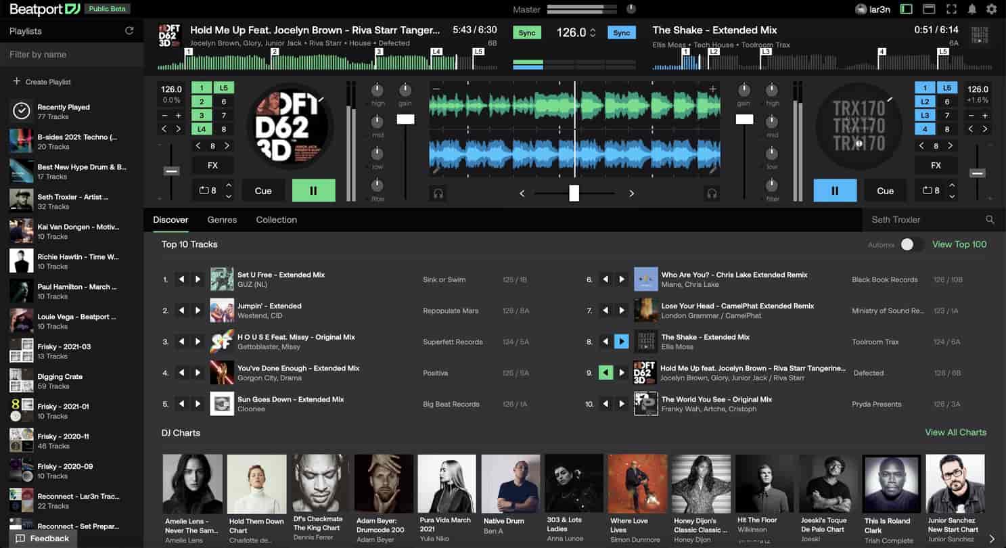Open the search magnifier next to Seth Troxler
Viewport: 1006px width, 548px height.
[990, 219]
